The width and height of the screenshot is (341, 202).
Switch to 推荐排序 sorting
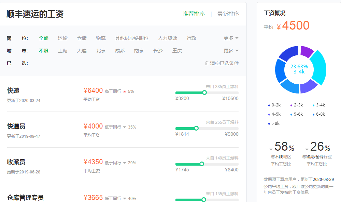(194, 14)
